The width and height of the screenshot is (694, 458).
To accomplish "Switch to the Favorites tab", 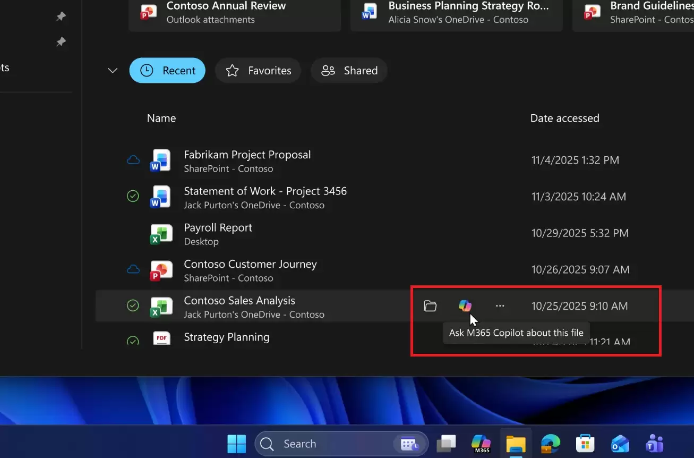I will tap(258, 70).
